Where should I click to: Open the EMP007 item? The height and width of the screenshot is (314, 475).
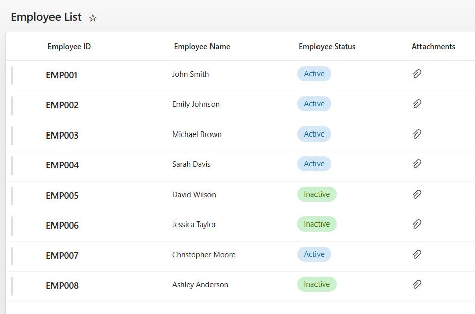coord(62,256)
